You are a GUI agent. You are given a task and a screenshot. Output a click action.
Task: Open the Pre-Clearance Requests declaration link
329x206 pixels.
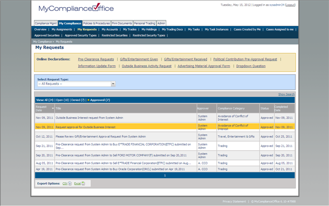[96, 59]
